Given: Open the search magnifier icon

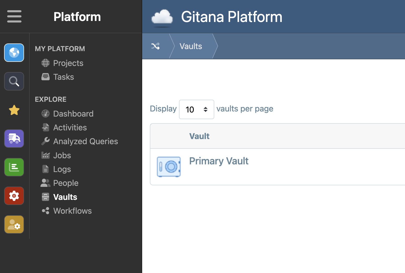Looking at the screenshot, I should click(14, 81).
